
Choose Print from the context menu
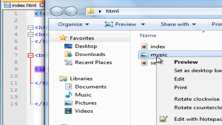(x=180, y=87)
